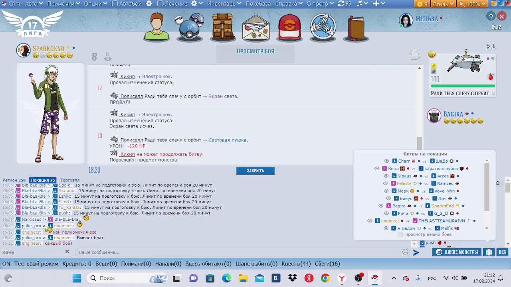
Task: Open the Покебаза menu item
Action: pos(258,4)
